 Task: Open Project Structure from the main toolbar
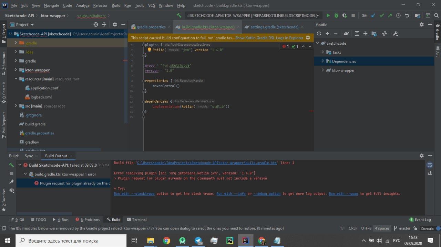418,15
